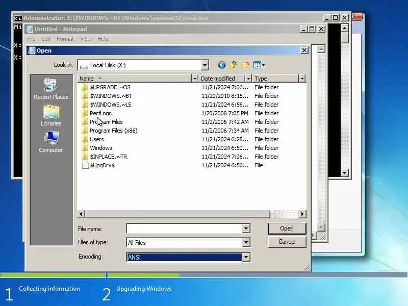Open the Type column filter dropdown
The width and height of the screenshot is (408, 306).
(x=302, y=79)
